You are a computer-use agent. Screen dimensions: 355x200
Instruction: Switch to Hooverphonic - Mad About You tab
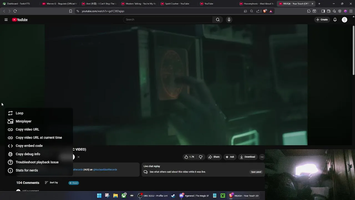(x=257, y=4)
